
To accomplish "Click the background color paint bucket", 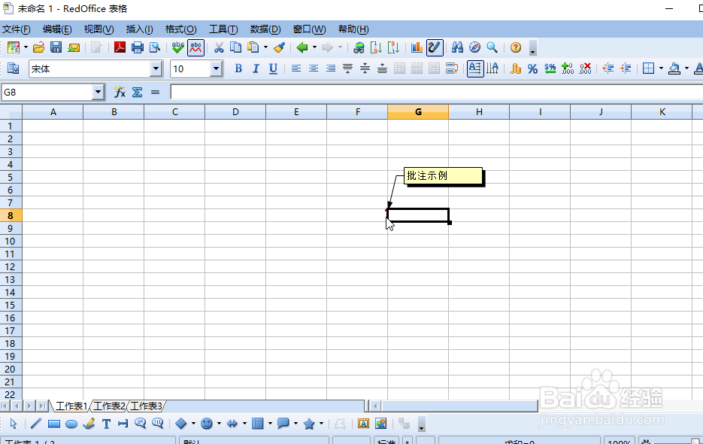I will 674,68.
